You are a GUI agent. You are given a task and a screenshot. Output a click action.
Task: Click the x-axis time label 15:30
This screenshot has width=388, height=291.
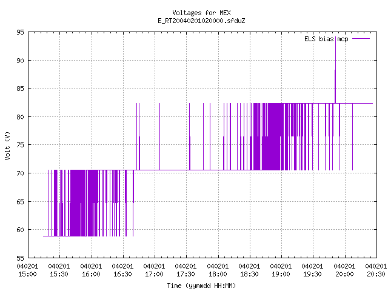59,274
